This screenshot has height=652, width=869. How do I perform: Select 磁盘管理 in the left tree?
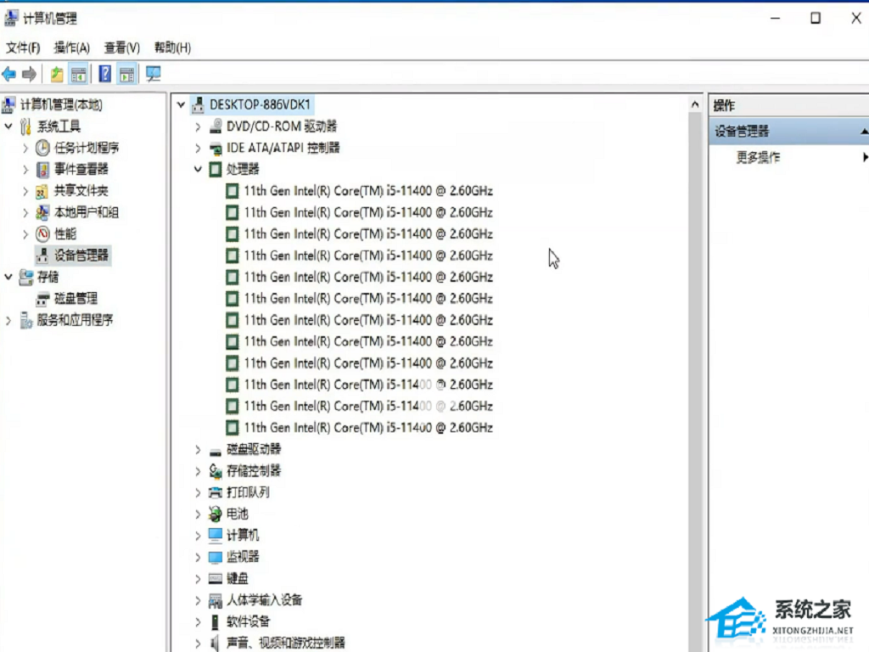coord(76,298)
